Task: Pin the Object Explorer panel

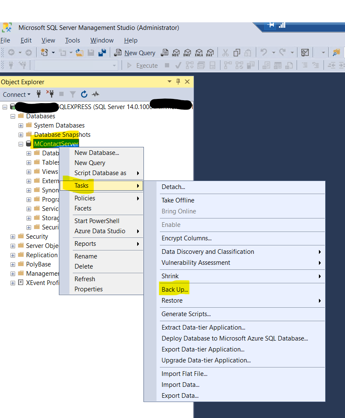Action: (x=178, y=82)
